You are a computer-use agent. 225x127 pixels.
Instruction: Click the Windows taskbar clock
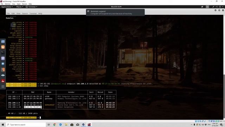pos(216,125)
